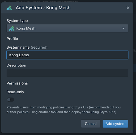Click the Read-only label text
136x135 pixels.
(15, 92)
